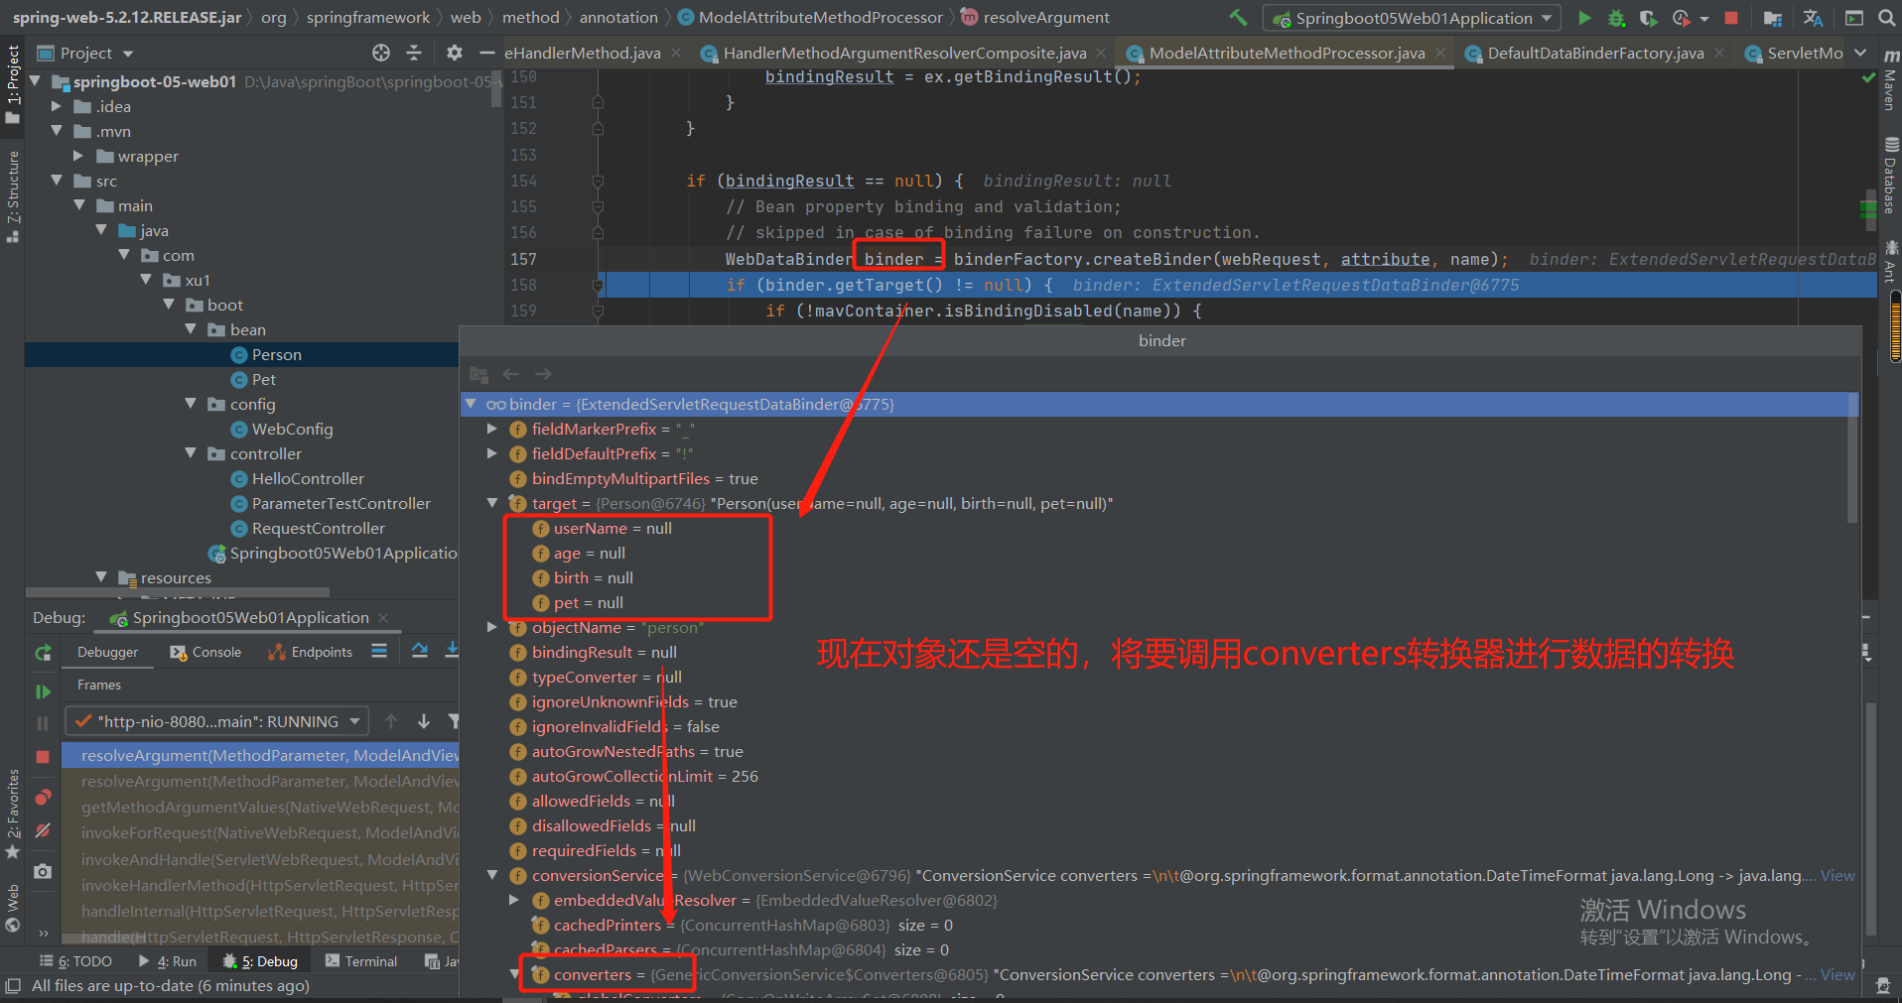Rerun Springboot05Web01Application debug icon
Screen dimensions: 1902x1003
pos(43,653)
